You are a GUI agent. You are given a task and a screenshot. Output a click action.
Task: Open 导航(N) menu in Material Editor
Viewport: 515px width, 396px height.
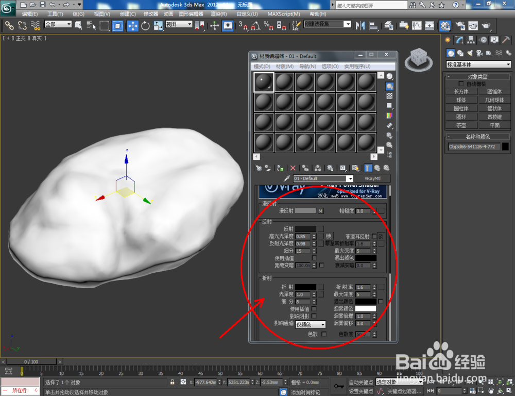(307, 66)
